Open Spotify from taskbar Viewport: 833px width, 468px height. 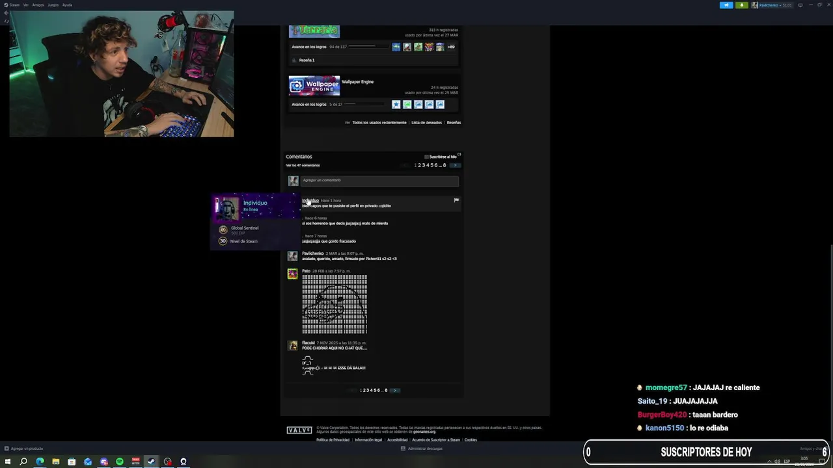120,461
